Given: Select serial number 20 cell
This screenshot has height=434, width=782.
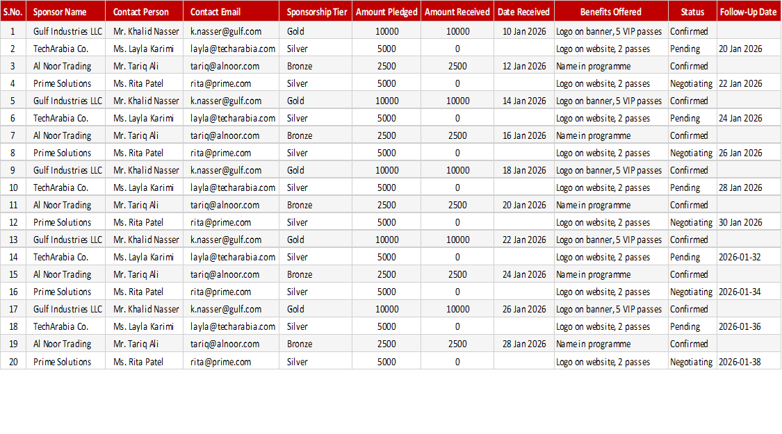Looking at the screenshot, I should click(x=13, y=362).
